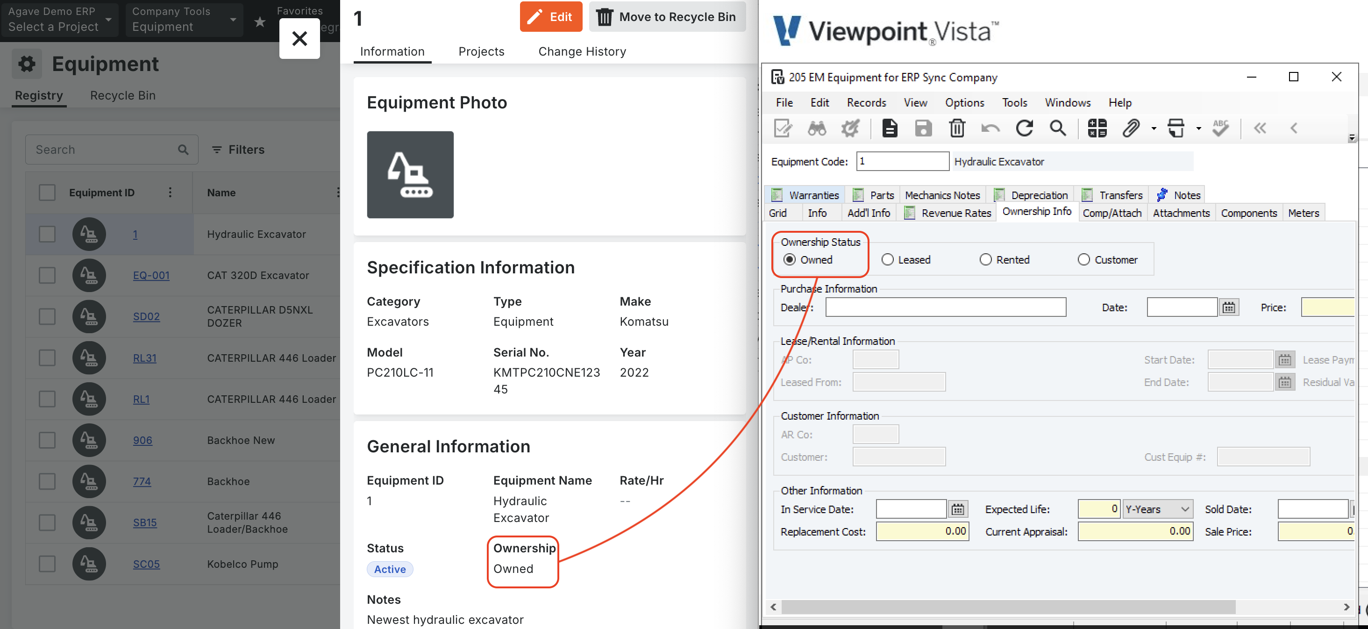Check the box for Backhoe New row
The width and height of the screenshot is (1368, 629).
coord(47,440)
